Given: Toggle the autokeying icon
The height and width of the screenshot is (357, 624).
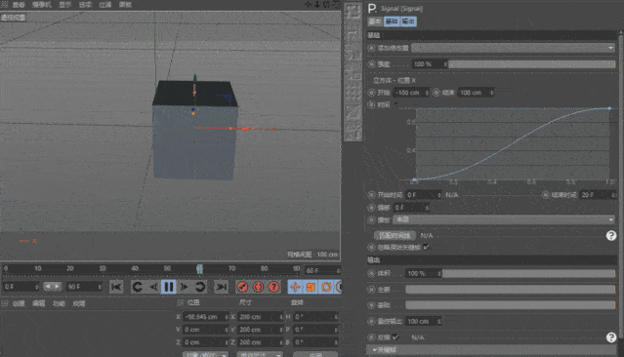Looking at the screenshot, I should click(x=258, y=287).
